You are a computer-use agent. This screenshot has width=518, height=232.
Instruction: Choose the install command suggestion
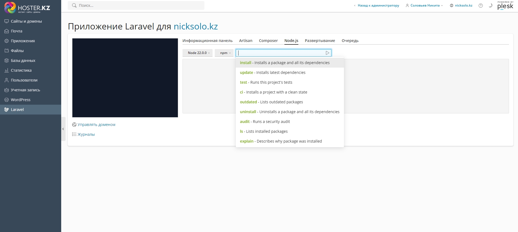tap(290, 63)
